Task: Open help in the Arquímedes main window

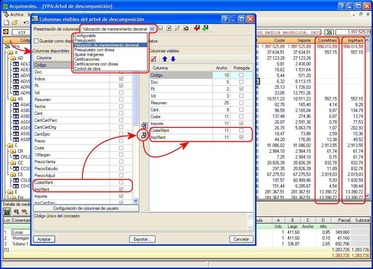Action: [x=342, y=6]
